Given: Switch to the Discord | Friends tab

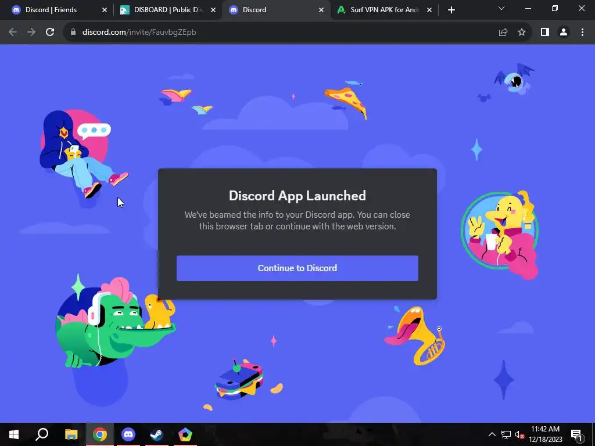Looking at the screenshot, I should pyautogui.click(x=59, y=10).
